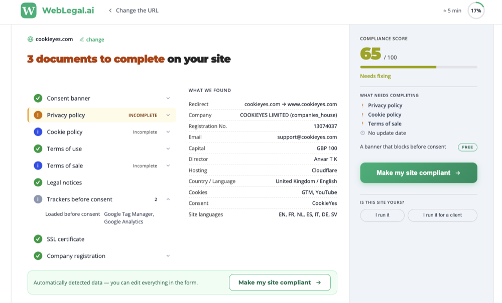Expand the Cookie policy row chevron

point(168,132)
